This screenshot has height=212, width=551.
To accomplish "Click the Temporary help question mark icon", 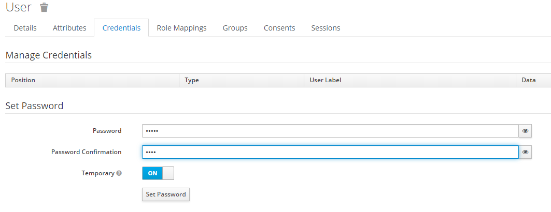I will (x=119, y=173).
